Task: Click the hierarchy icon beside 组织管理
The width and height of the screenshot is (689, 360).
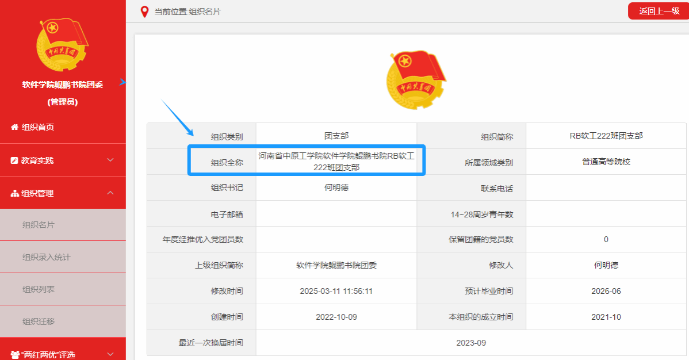Action: tap(14, 193)
